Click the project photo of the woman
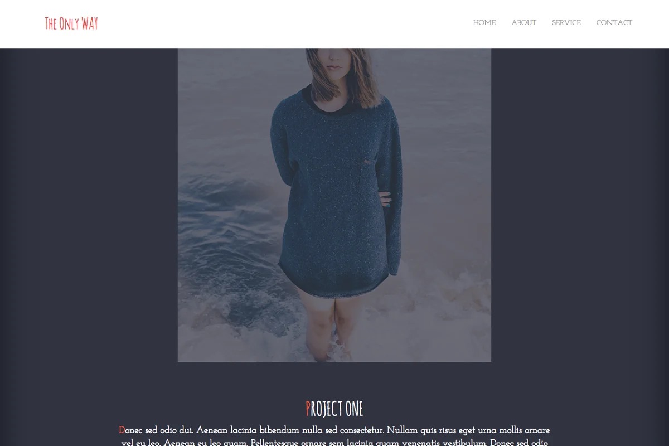The width and height of the screenshot is (669, 446). (x=334, y=205)
